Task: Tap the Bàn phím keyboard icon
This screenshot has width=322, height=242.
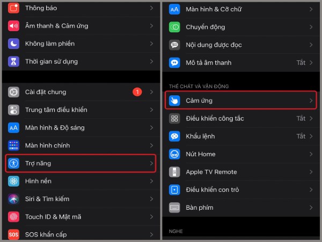Action: (174, 208)
